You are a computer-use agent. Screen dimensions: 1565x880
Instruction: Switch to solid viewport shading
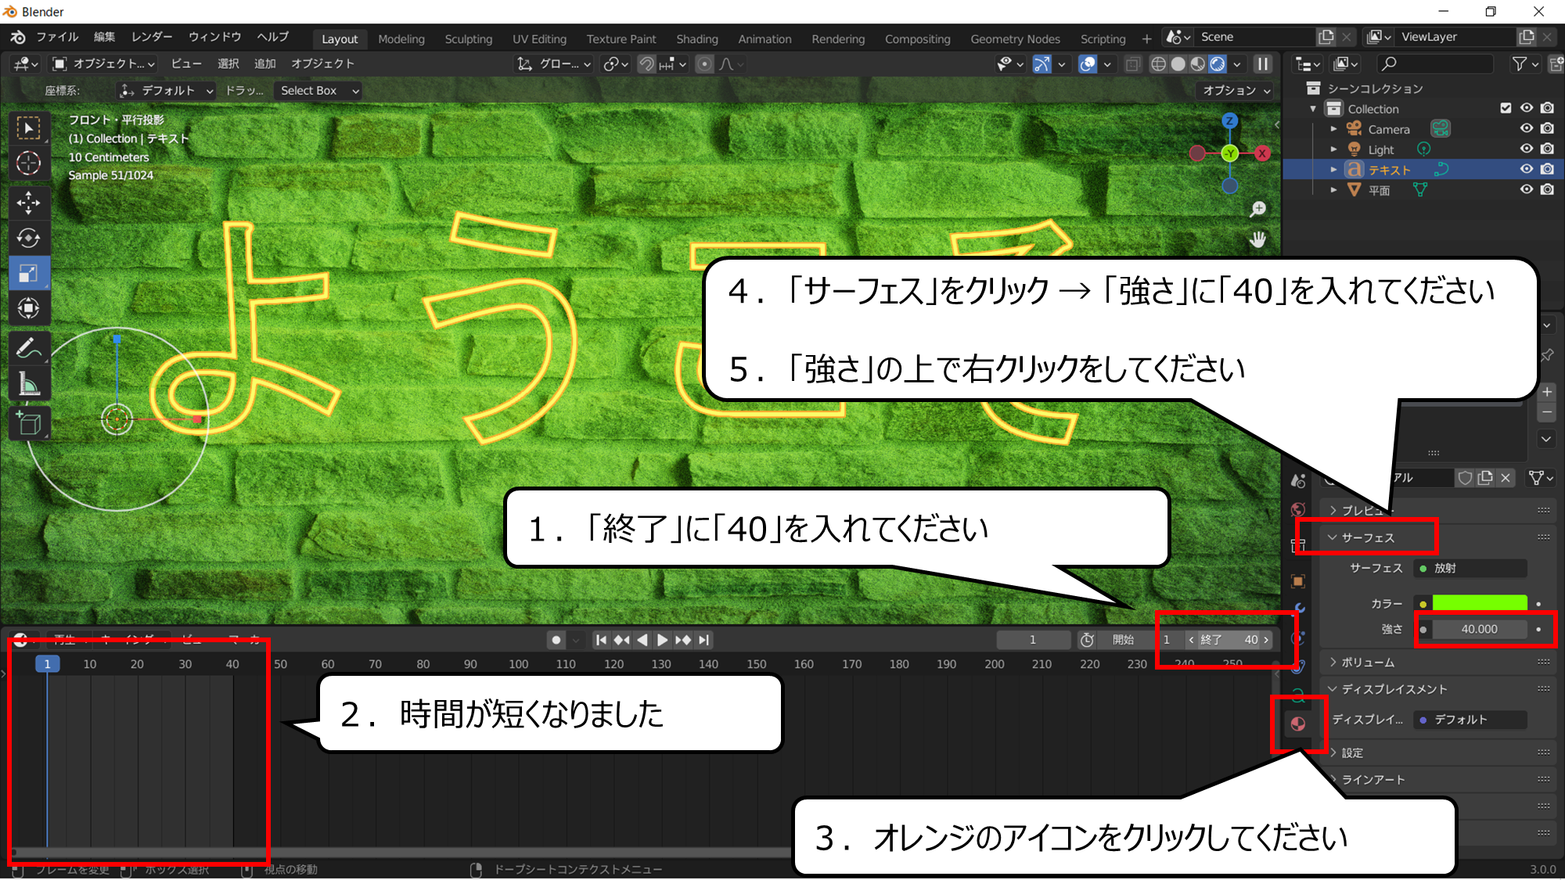[x=1178, y=64]
